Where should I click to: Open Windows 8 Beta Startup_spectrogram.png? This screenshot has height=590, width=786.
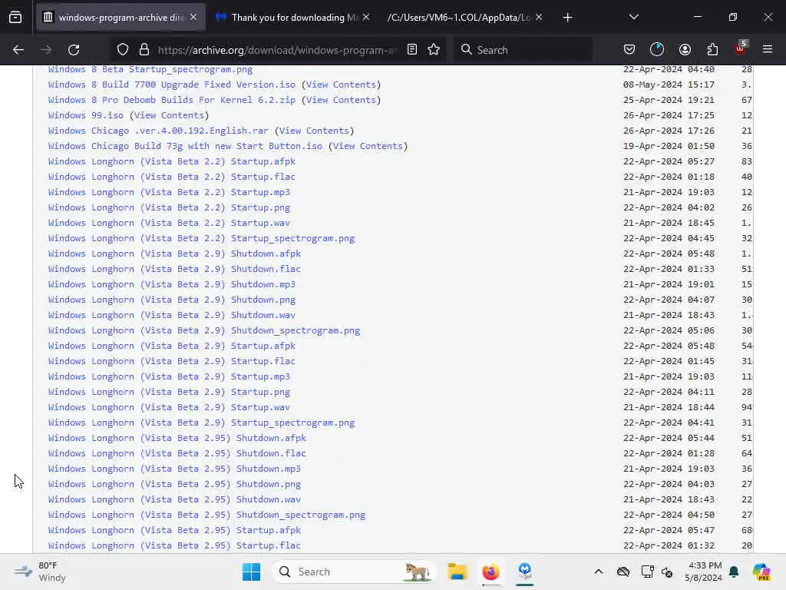(x=150, y=69)
